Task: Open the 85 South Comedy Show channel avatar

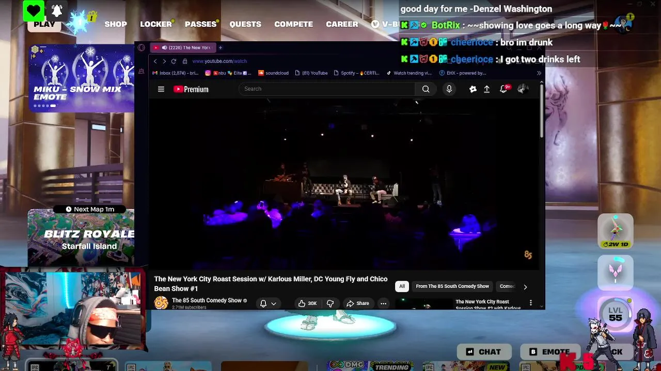Action: tap(161, 303)
